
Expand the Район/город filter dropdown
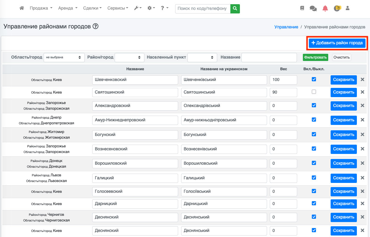click(129, 57)
